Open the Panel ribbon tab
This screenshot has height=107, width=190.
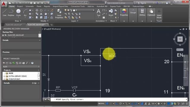coord(39,6)
